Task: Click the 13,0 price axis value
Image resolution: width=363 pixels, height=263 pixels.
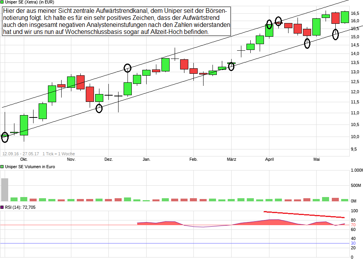Action: tap(355, 72)
